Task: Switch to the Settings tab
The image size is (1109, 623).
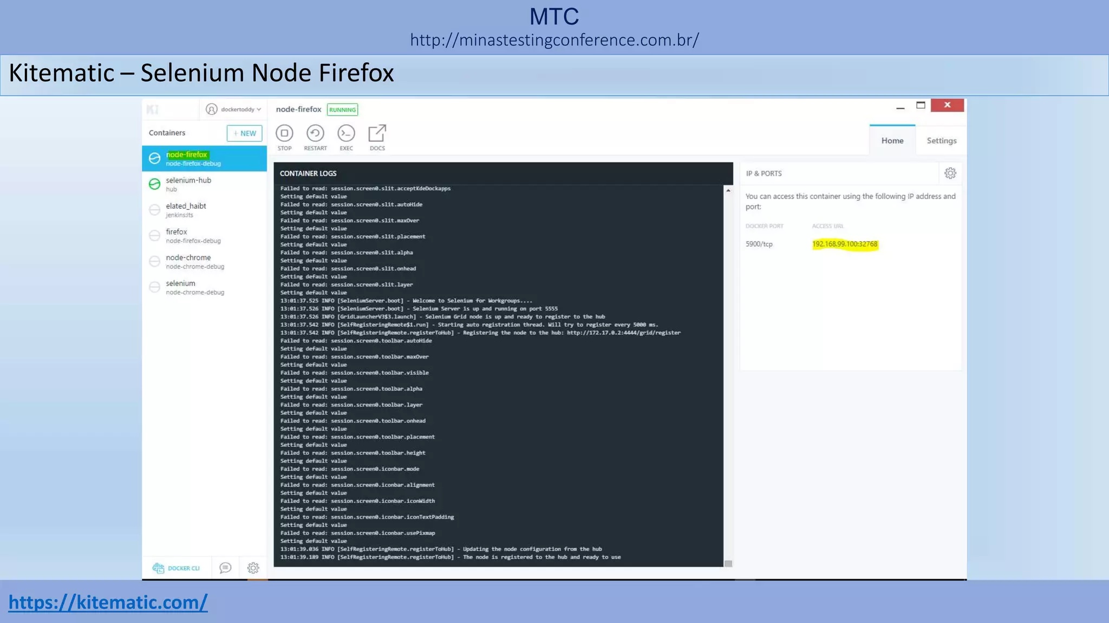Action: click(942, 141)
